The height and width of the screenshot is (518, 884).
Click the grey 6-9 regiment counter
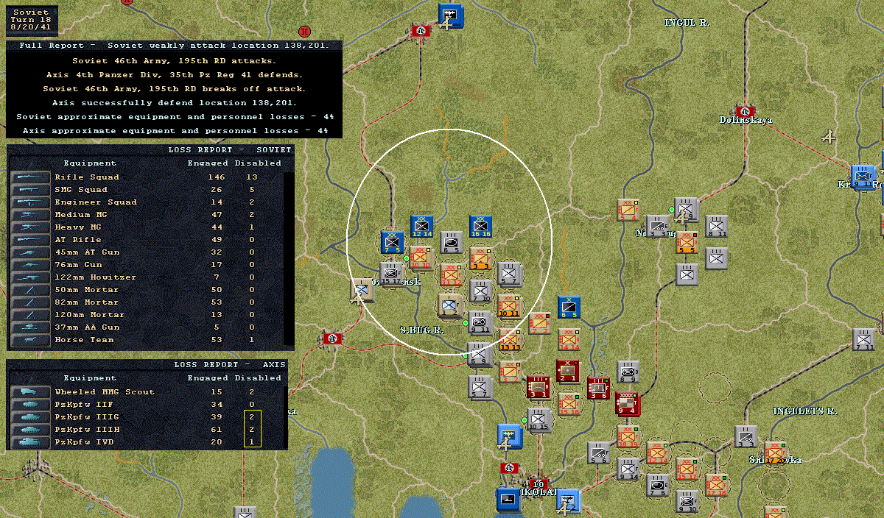click(x=479, y=355)
